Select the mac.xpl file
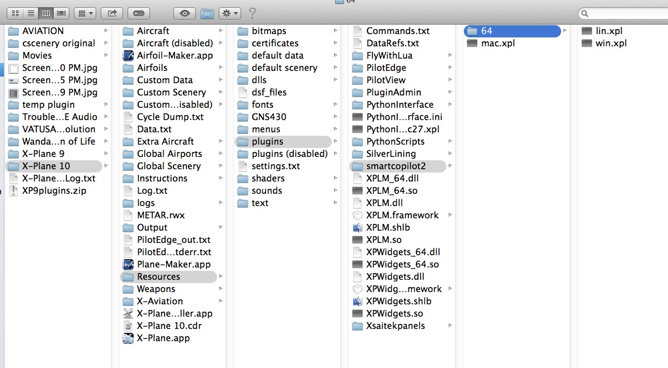Screen dimensions: 668x368 tap(498, 43)
